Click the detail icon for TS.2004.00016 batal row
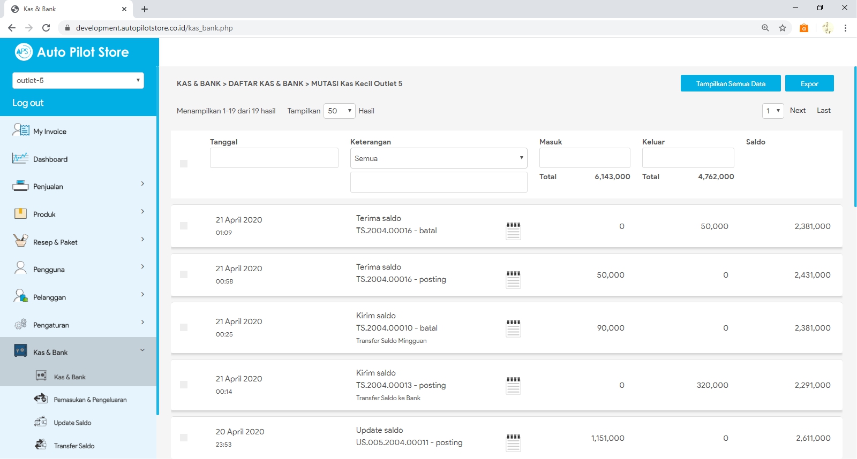Viewport: 857px width, 459px height. click(513, 231)
